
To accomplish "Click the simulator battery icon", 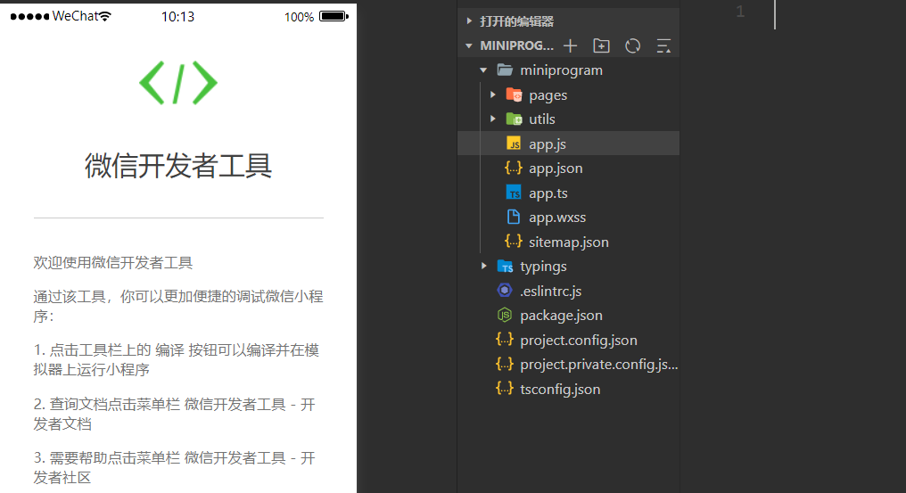I will pos(334,16).
